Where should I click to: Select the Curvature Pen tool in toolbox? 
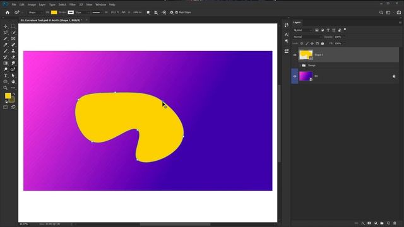pyautogui.click(x=13, y=69)
